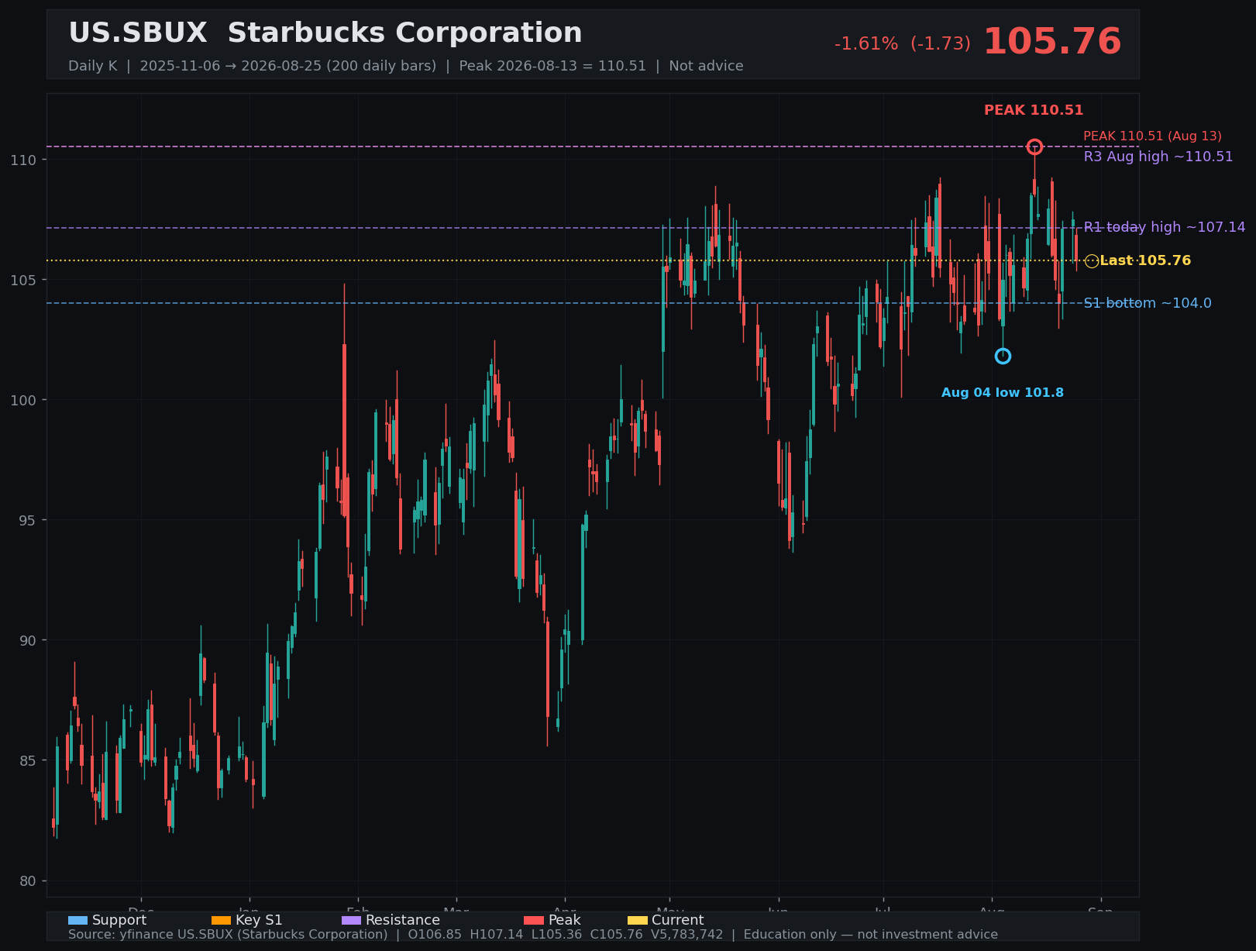The width and height of the screenshot is (1256, 951).
Task: Click the orange Key S1 legend swatch
Action: pyautogui.click(x=221, y=920)
